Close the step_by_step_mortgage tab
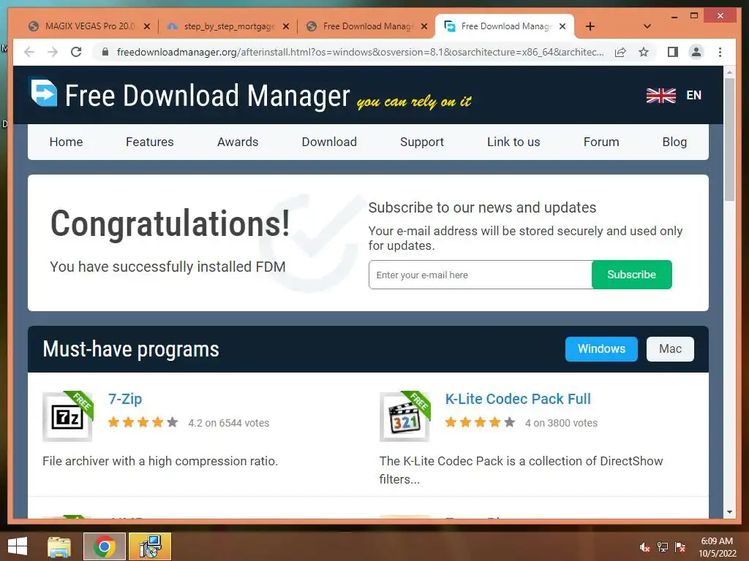 (286, 26)
